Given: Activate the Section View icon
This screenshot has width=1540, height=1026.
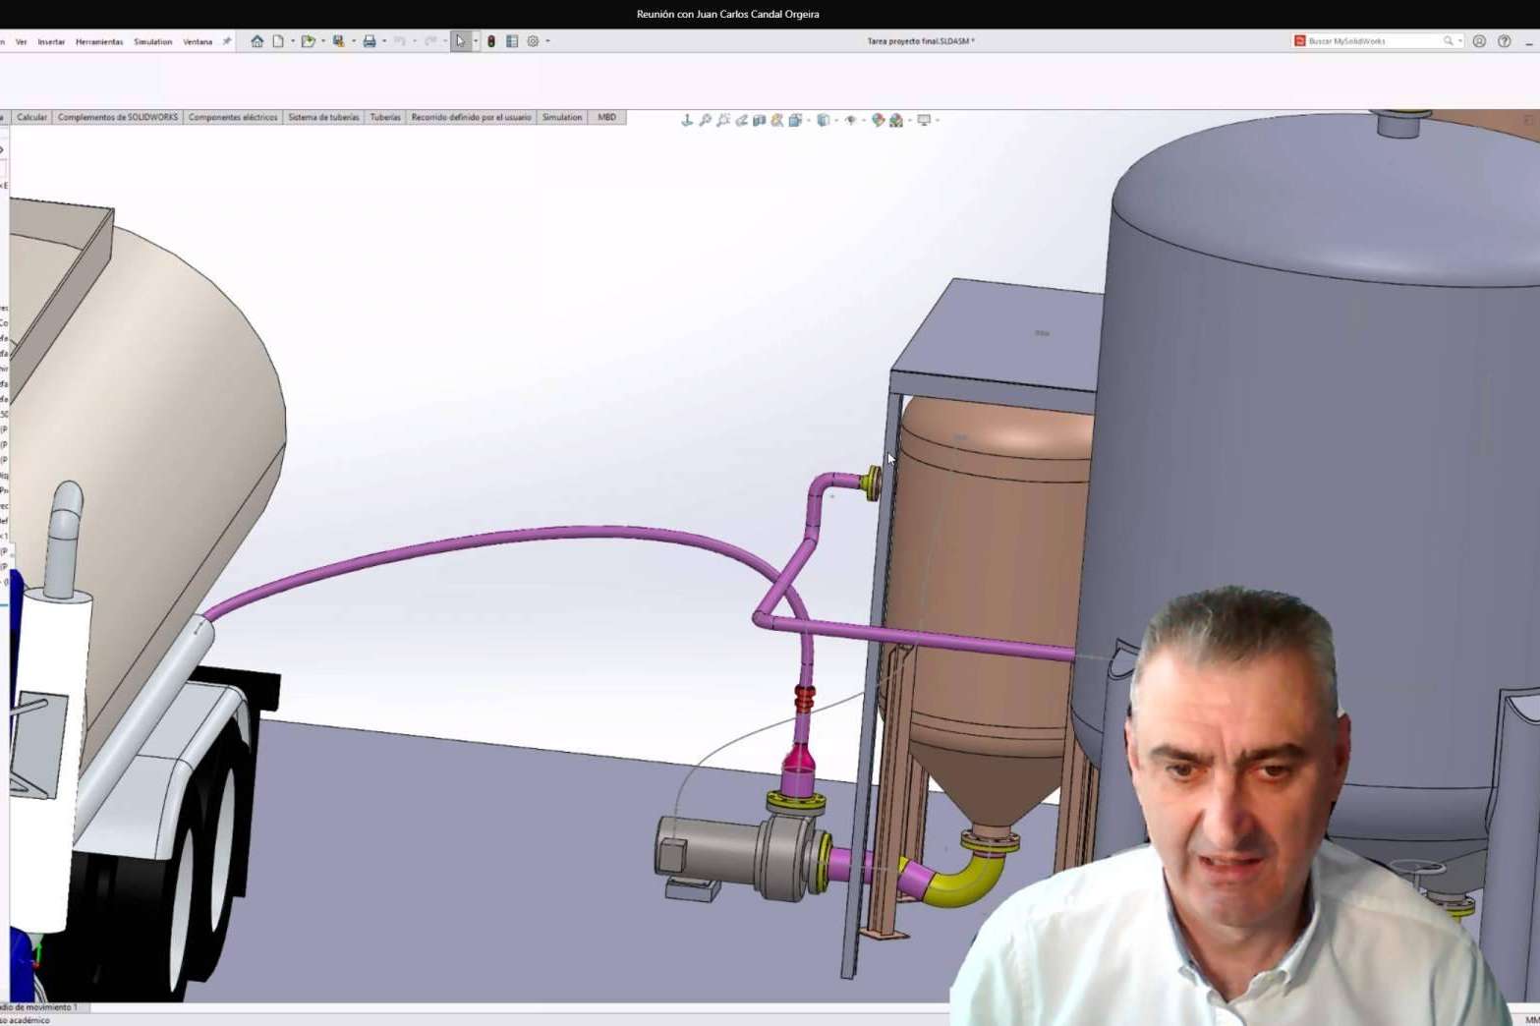Looking at the screenshot, I should pyautogui.click(x=760, y=120).
